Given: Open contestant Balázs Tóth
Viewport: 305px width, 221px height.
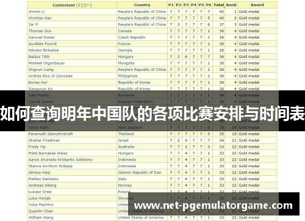Looking at the screenshot, I should (39, 57).
